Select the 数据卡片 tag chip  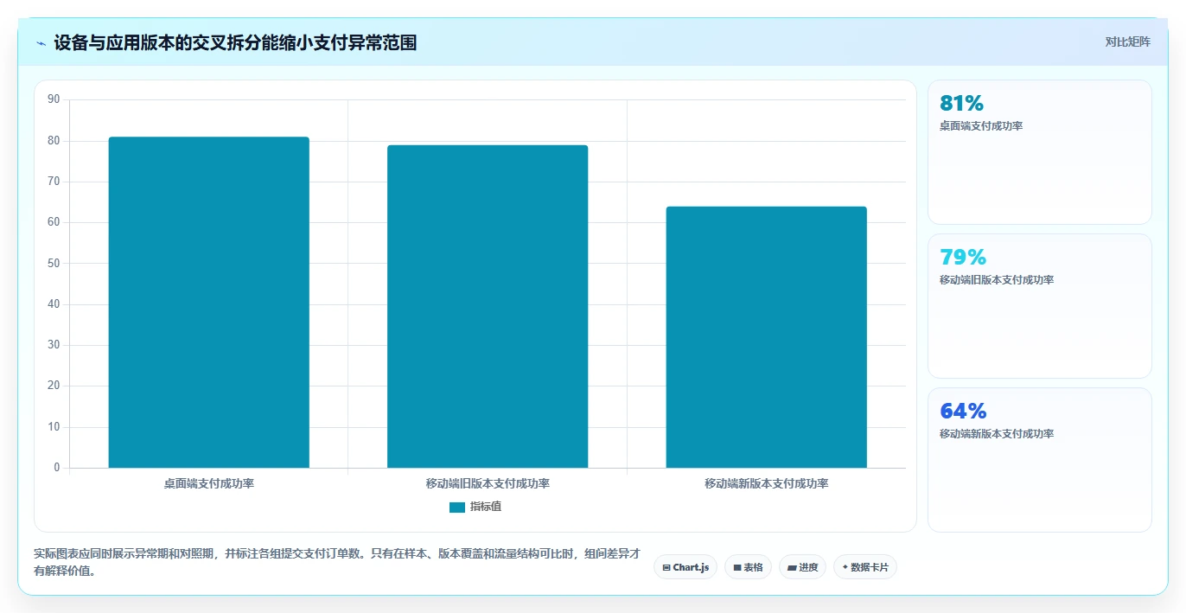point(865,567)
